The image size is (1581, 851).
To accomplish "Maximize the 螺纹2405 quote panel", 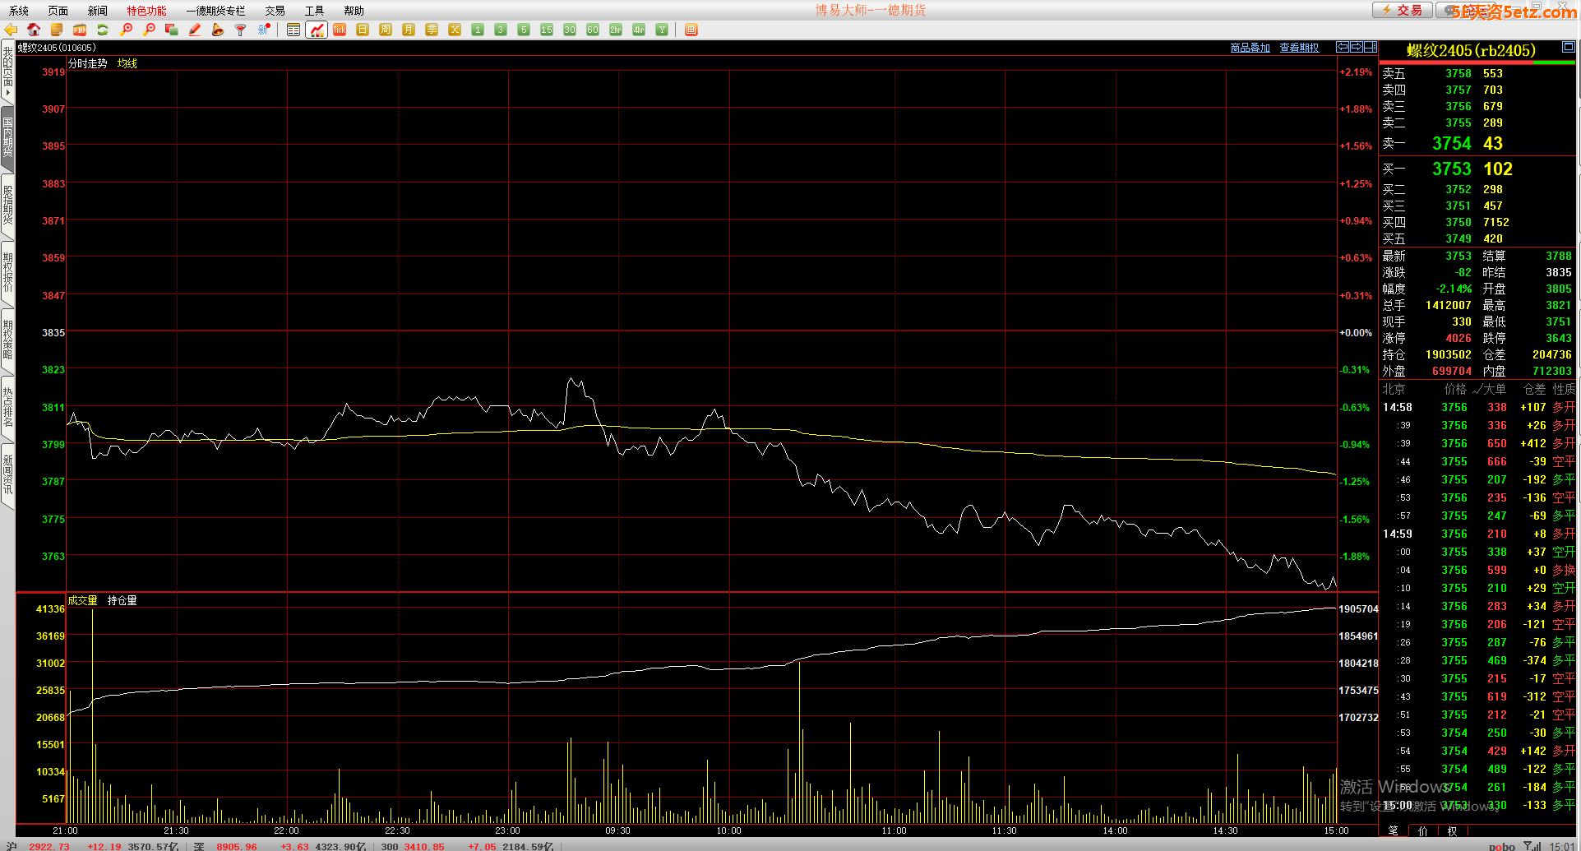I will pos(1568,48).
